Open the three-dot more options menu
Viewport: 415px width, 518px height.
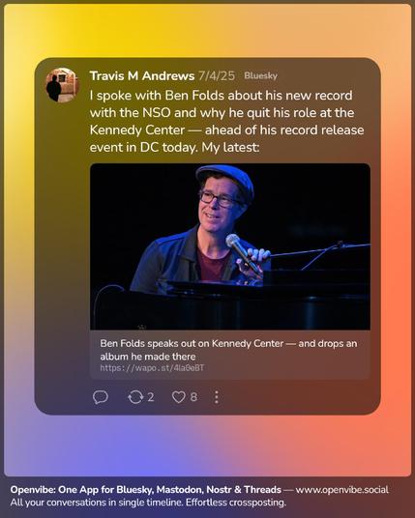pyautogui.click(x=217, y=397)
